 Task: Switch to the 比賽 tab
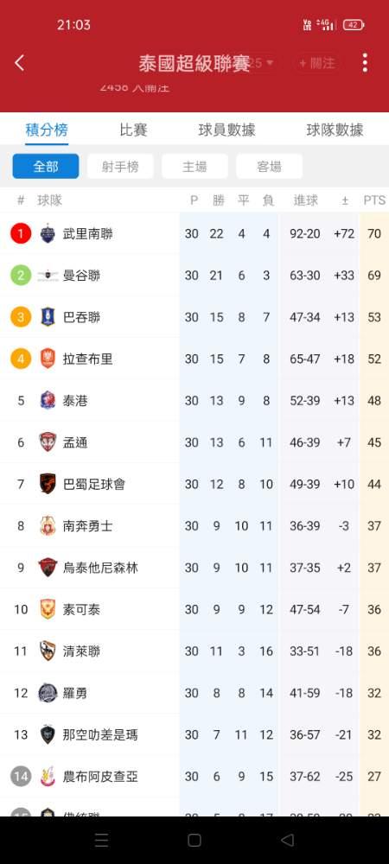coord(133,130)
